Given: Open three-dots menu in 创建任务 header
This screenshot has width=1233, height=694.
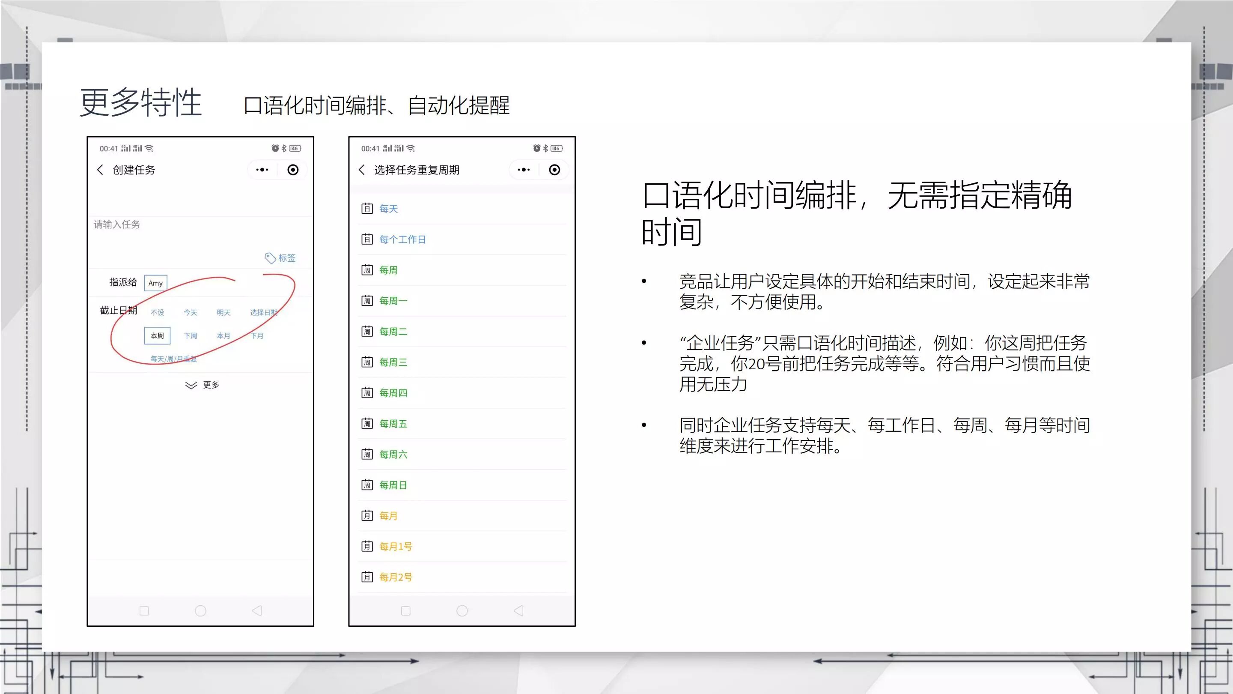Looking at the screenshot, I should 262,170.
